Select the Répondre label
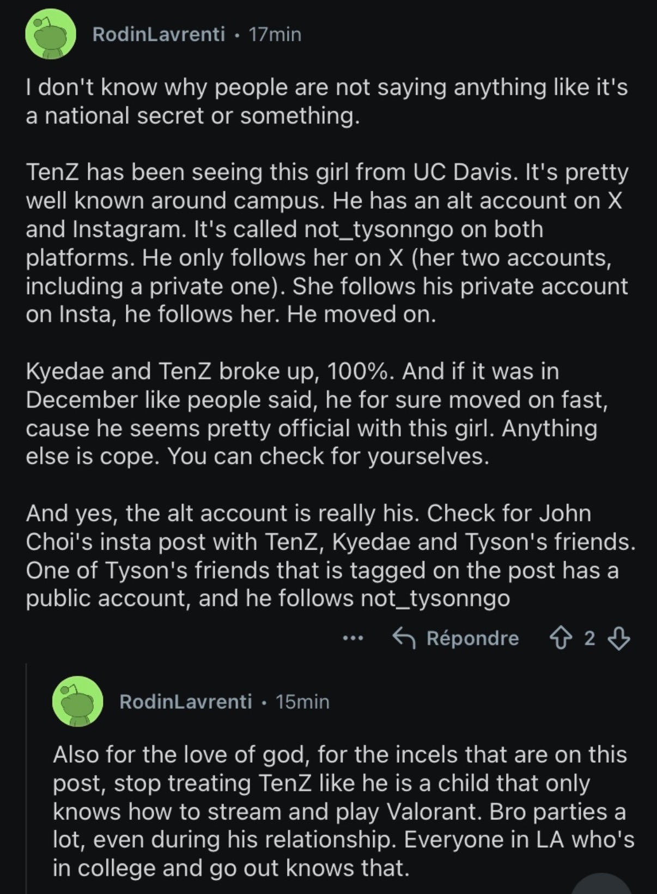The height and width of the screenshot is (894, 657). pos(472,638)
